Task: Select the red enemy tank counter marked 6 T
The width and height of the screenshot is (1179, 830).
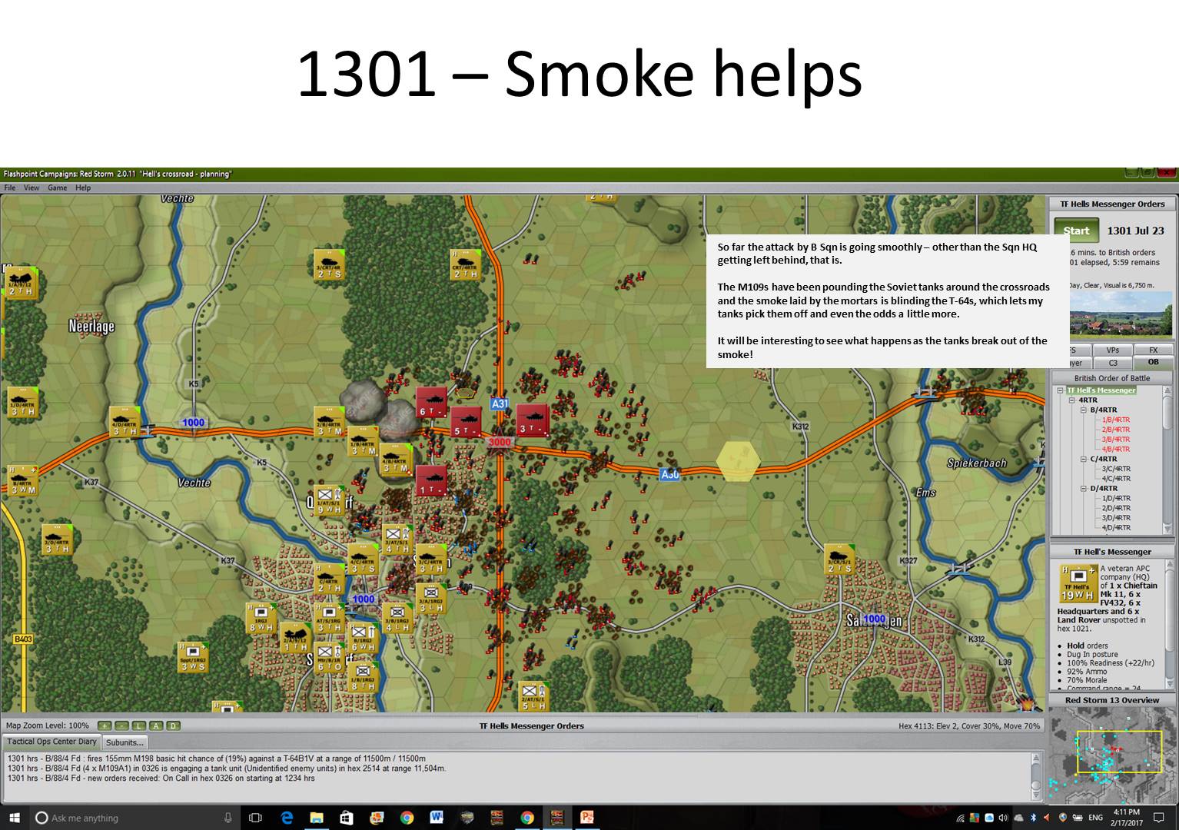Action: [x=431, y=402]
